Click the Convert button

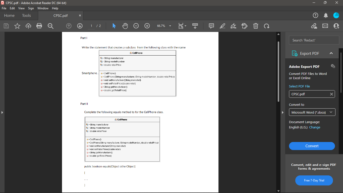point(312,146)
